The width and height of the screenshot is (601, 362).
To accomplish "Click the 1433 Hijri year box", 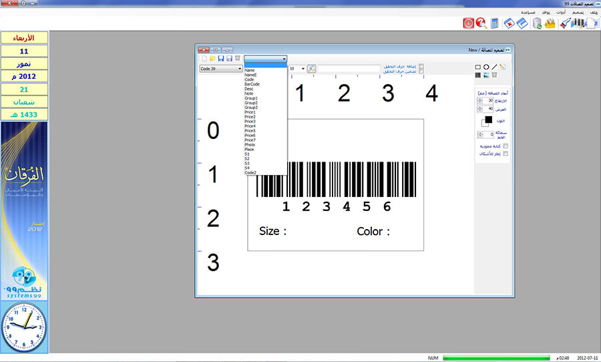I will 24,114.
